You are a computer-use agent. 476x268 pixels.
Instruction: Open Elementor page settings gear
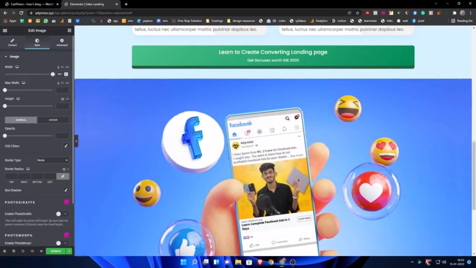[5, 251]
